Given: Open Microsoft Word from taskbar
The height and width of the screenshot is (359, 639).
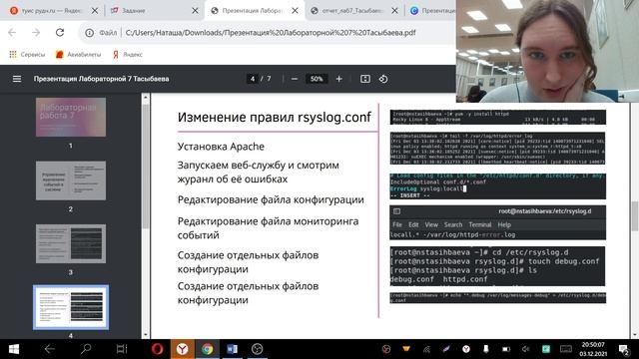Looking at the screenshot, I should [232, 349].
